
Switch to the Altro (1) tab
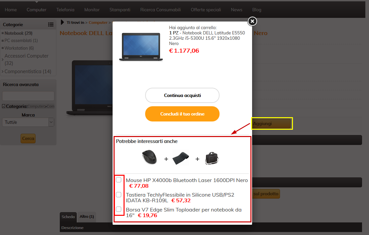pos(87,216)
